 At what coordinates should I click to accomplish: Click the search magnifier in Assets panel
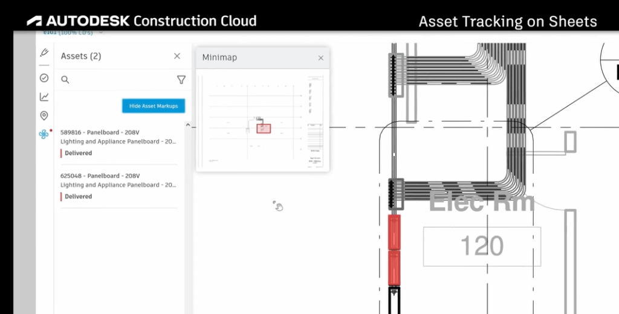click(65, 80)
